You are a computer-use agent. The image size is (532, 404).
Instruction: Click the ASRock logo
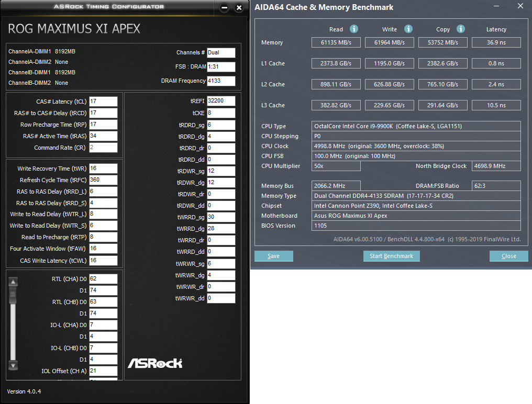tap(155, 363)
